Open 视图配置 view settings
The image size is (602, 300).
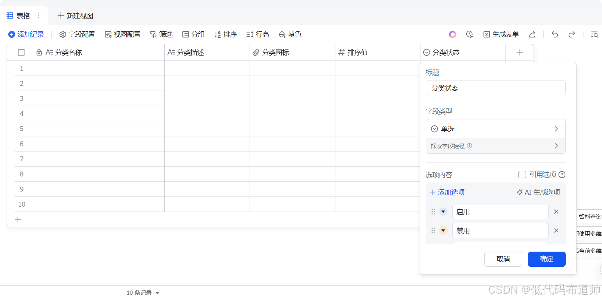123,34
